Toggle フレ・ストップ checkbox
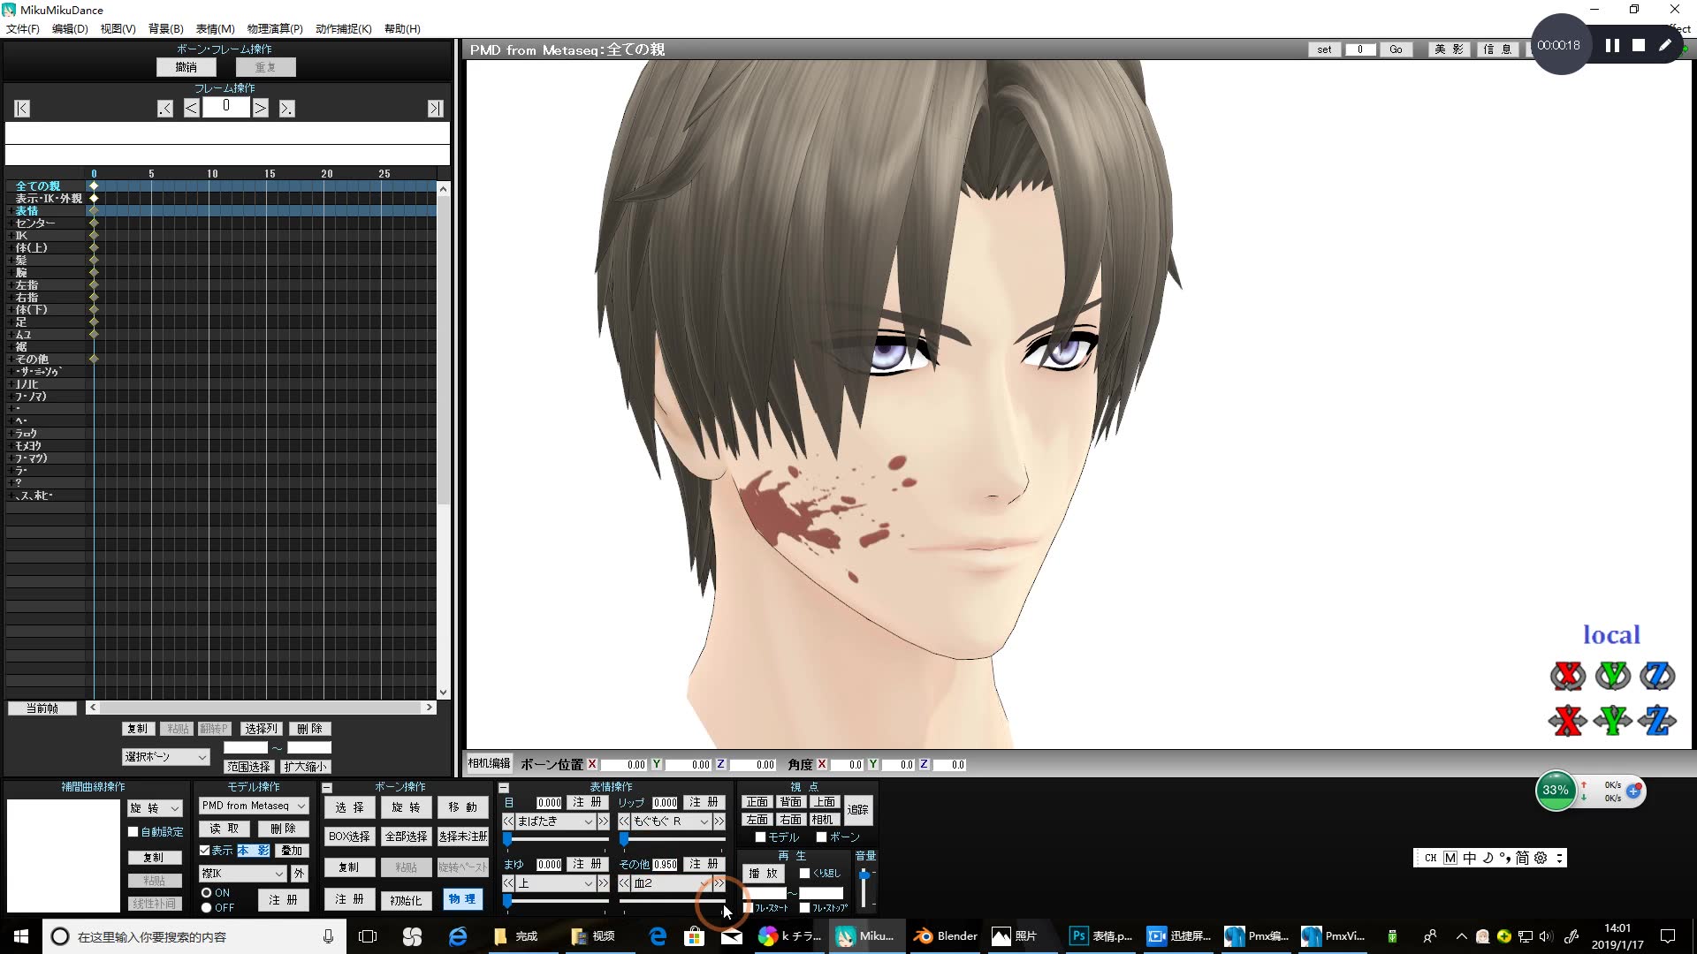 pyautogui.click(x=804, y=908)
